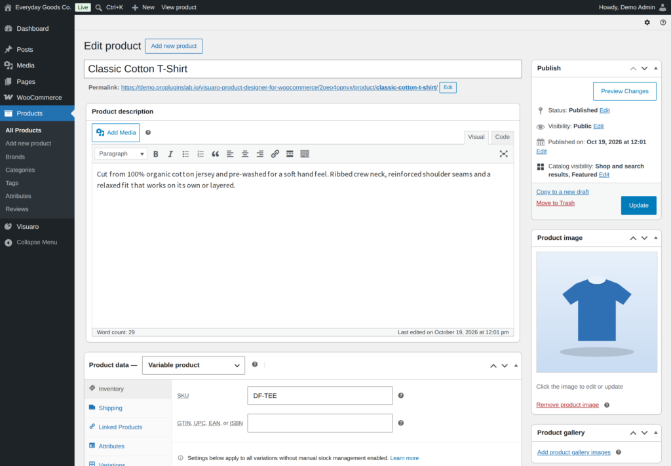This screenshot has width=671, height=466.
Task: Edit the permalink slug
Action: tap(448, 87)
